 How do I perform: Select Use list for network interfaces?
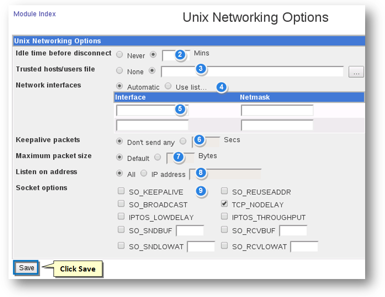(168, 87)
